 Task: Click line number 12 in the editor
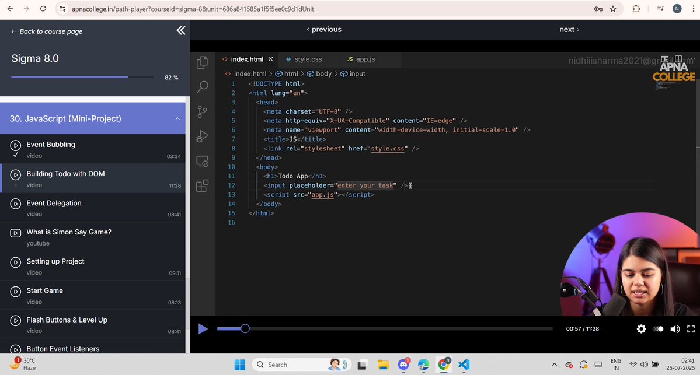coord(231,185)
